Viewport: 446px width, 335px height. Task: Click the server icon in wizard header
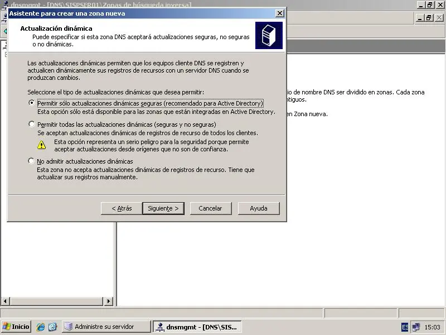(269, 35)
